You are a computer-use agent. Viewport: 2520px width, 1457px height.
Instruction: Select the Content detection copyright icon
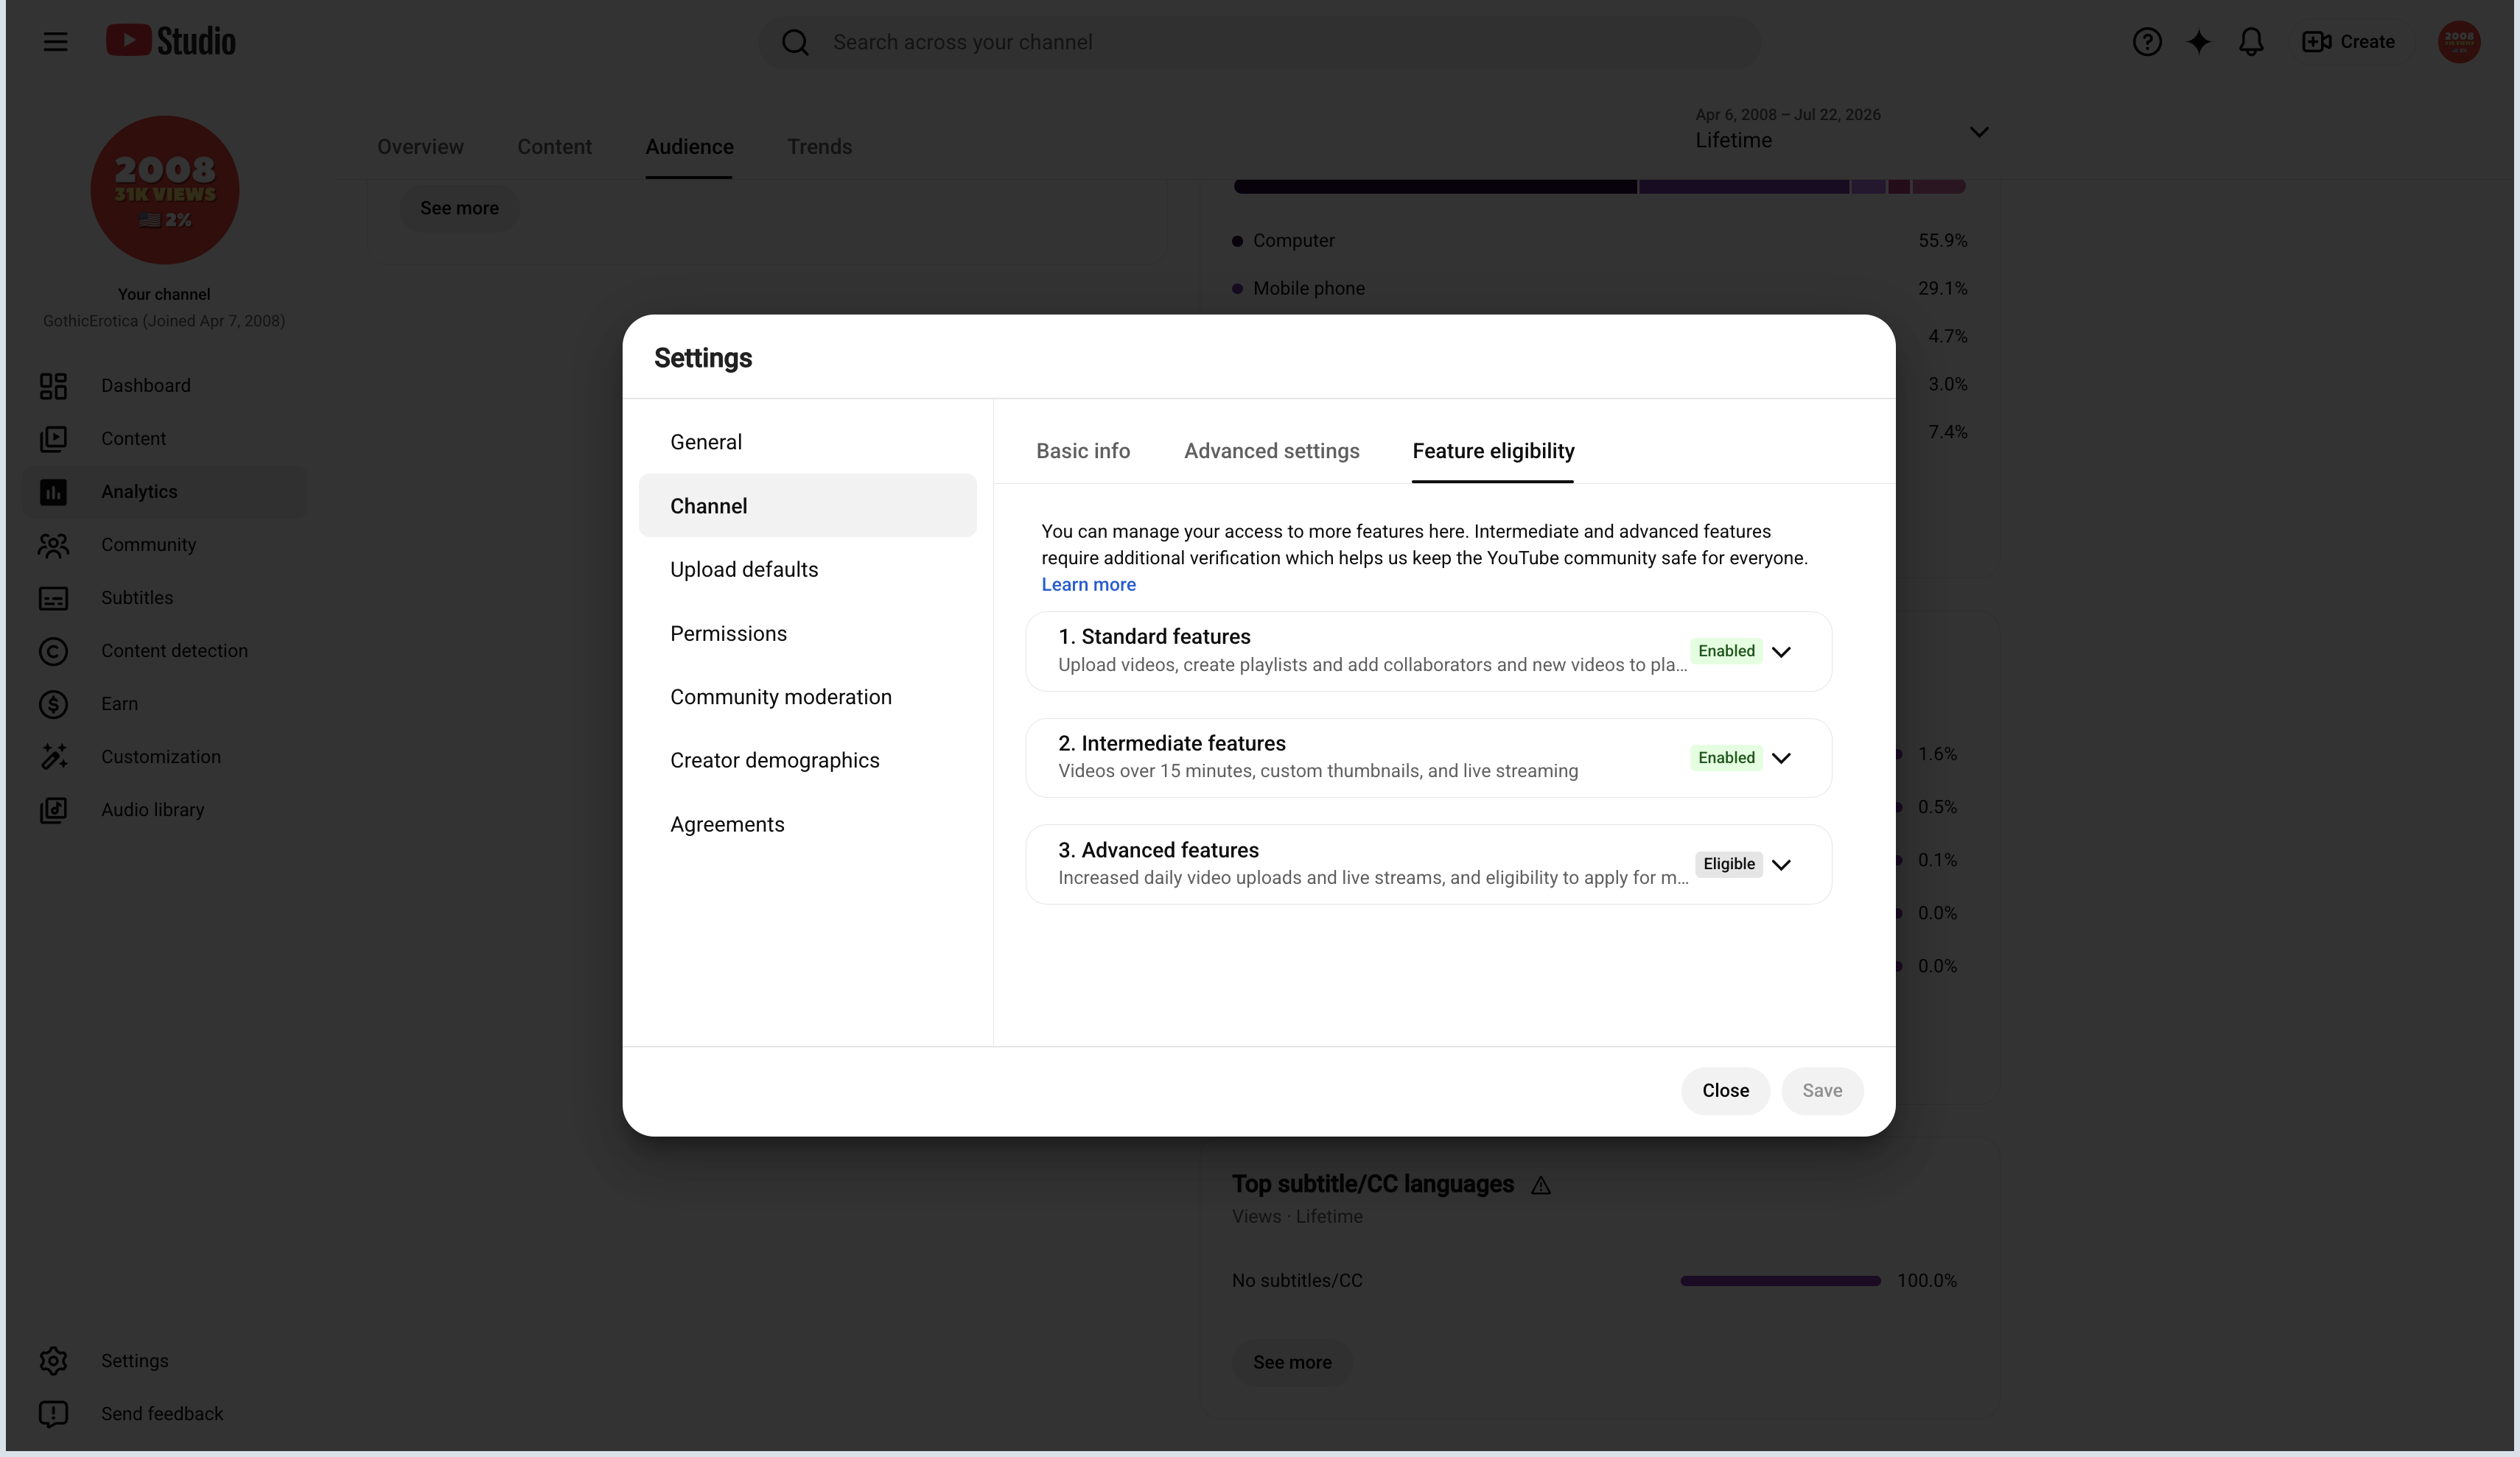53,651
